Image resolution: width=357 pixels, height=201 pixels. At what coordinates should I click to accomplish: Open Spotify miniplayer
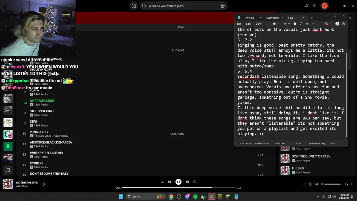point(347,184)
